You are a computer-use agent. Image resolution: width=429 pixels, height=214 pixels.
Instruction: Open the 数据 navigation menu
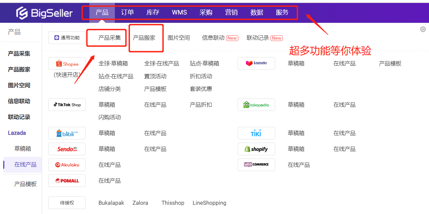[257, 13]
